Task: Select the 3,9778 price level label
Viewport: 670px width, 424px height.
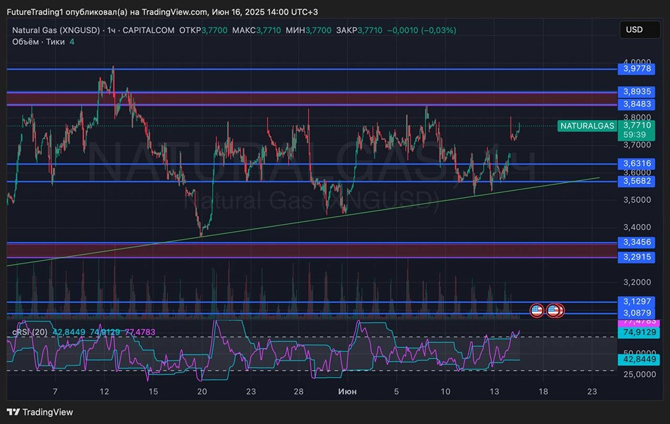Action: [636, 69]
